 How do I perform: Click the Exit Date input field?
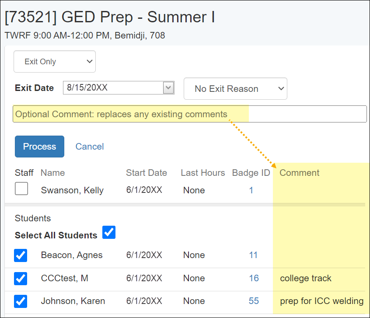tap(113, 88)
